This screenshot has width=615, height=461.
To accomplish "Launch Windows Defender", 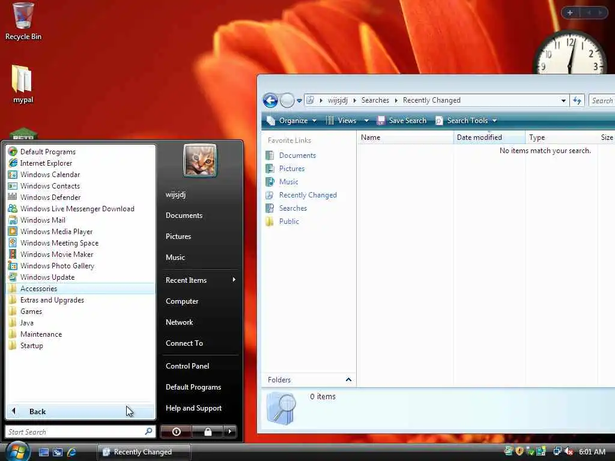I will [x=81, y=197].
